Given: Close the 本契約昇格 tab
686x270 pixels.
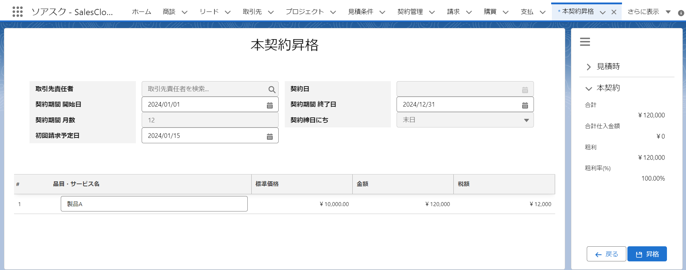Looking at the screenshot, I should [x=614, y=12].
